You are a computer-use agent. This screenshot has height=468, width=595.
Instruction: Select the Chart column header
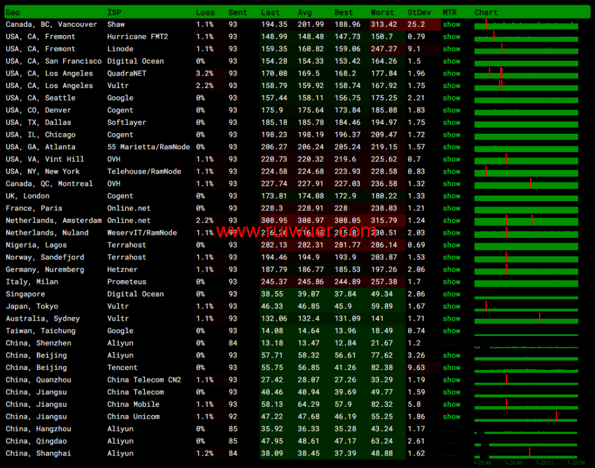486,12
